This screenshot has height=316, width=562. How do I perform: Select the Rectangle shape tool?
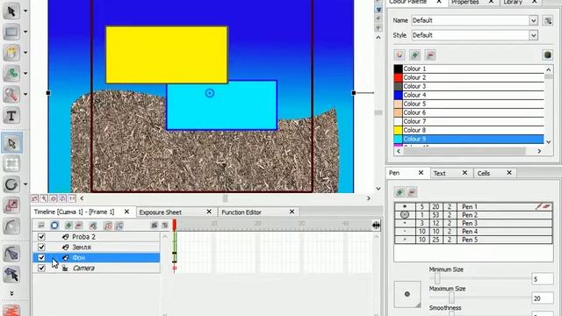(11, 32)
